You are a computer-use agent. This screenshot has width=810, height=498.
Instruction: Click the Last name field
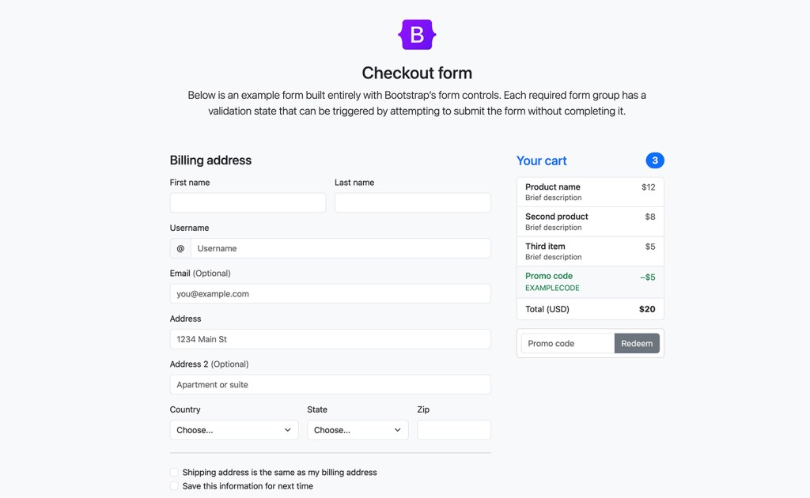pyautogui.click(x=412, y=202)
